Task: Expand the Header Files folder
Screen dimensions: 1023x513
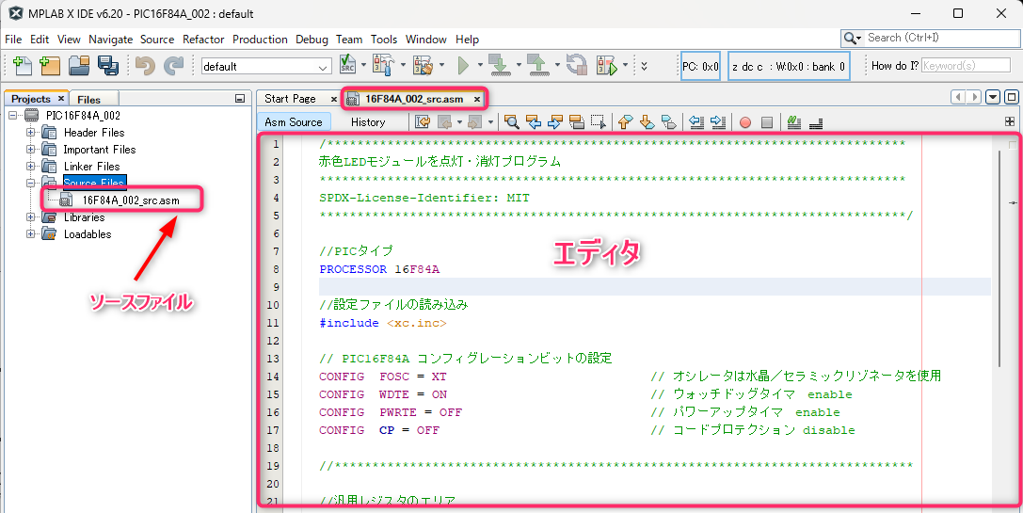Action: pos(31,133)
